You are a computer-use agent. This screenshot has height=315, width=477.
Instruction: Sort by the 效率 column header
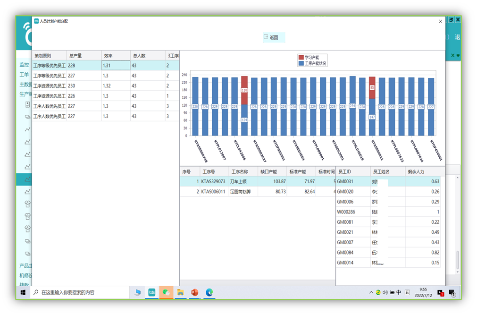click(116, 56)
